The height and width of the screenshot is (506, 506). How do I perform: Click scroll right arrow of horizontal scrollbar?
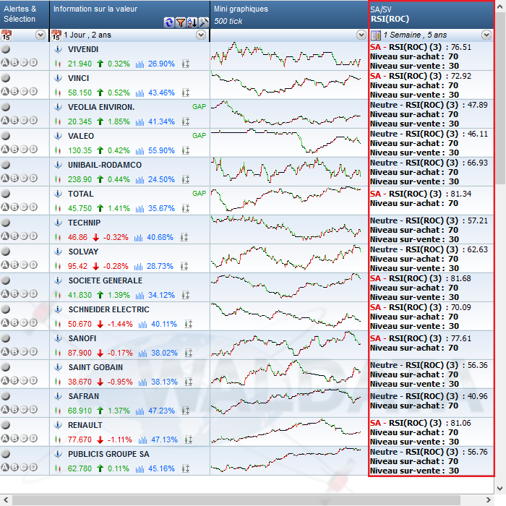pyautogui.click(x=488, y=500)
